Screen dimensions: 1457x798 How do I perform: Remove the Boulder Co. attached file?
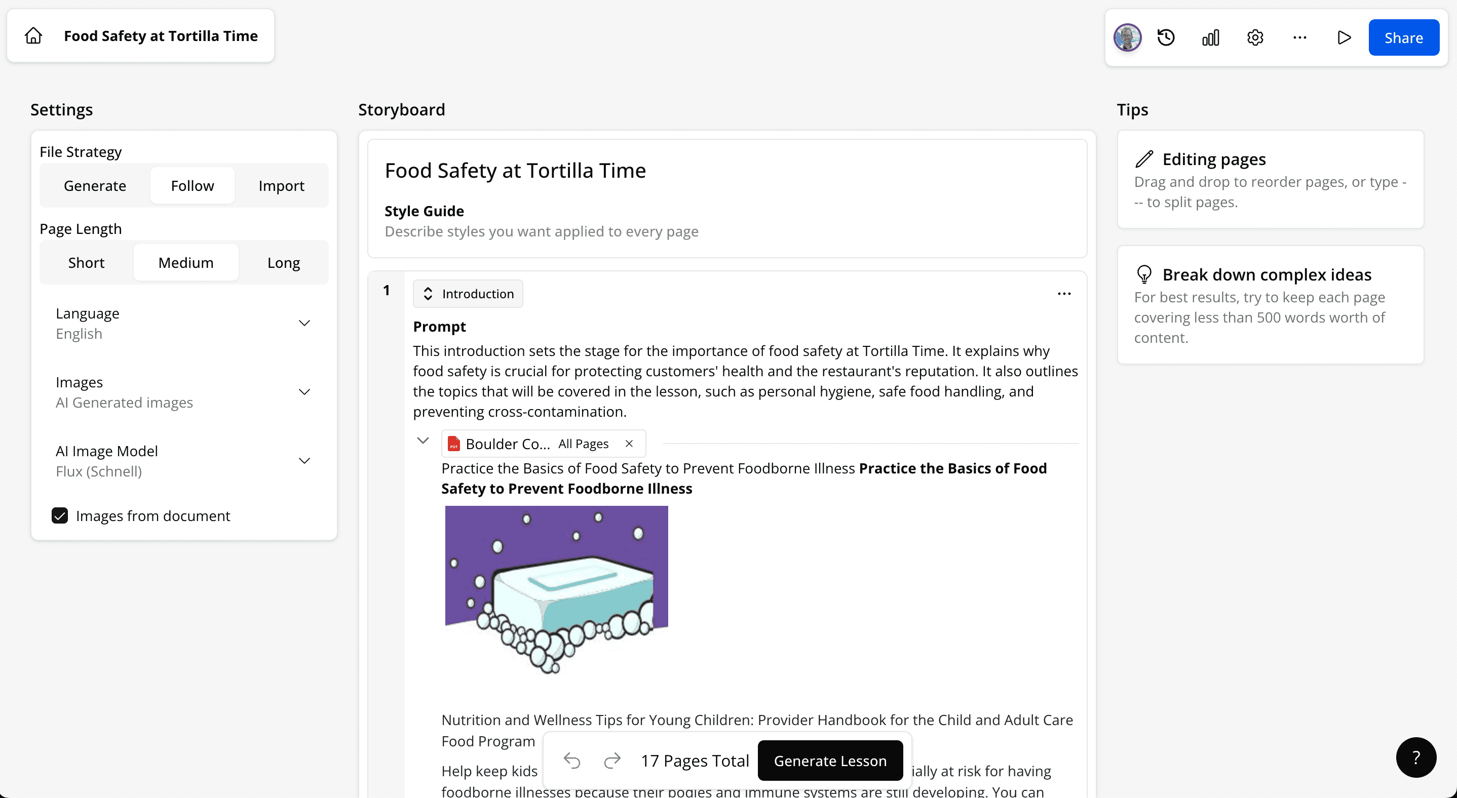(629, 444)
